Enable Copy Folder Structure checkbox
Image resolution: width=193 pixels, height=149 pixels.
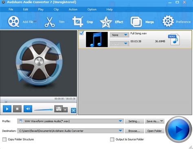click(4, 139)
